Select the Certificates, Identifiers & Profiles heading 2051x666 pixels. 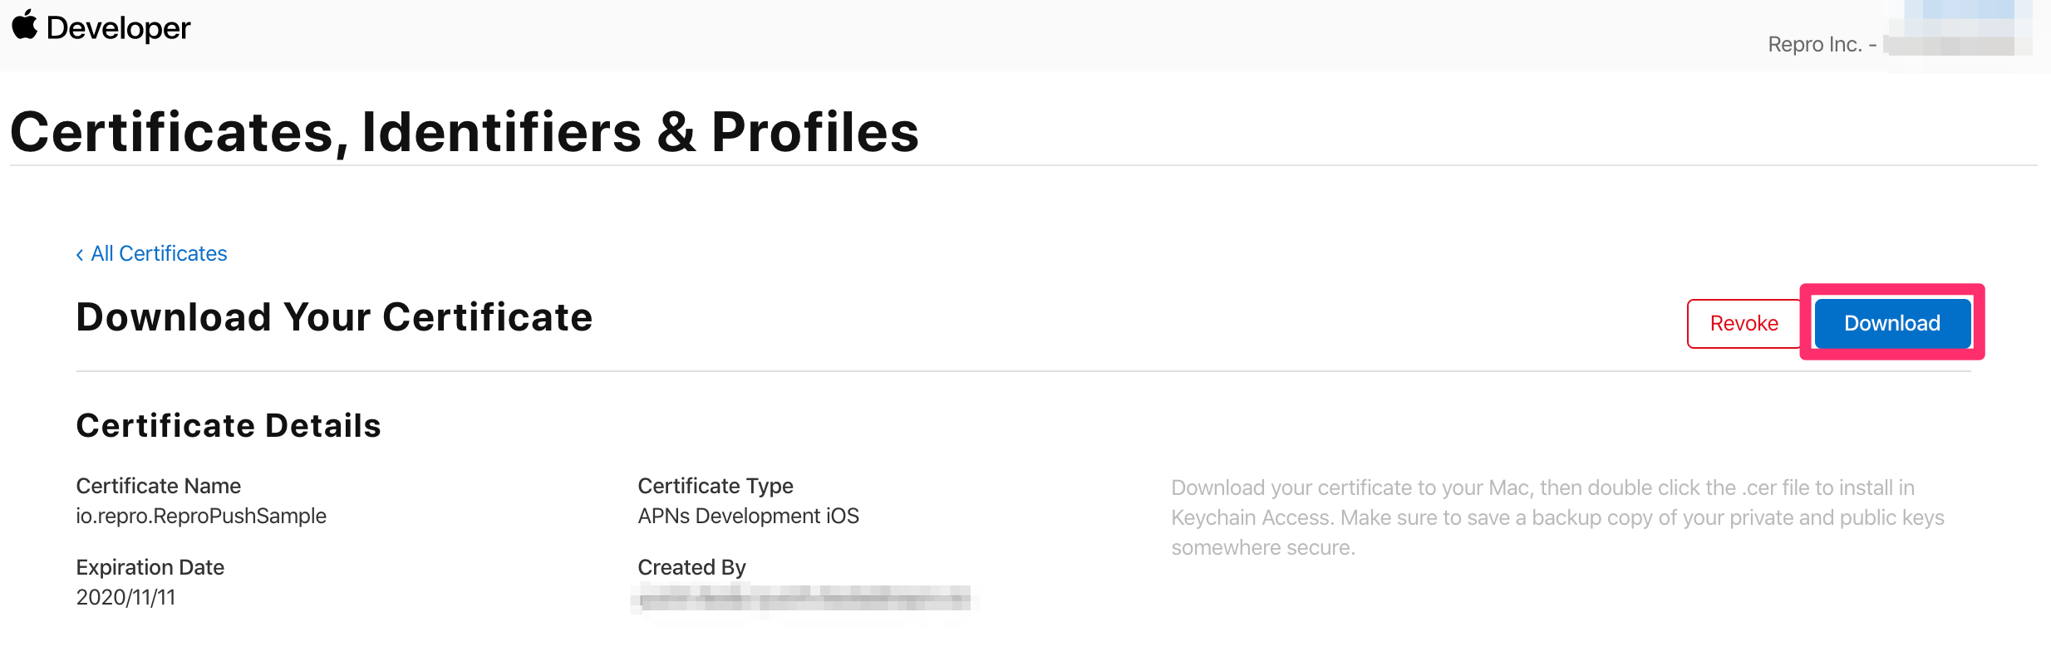pyautogui.click(x=465, y=131)
